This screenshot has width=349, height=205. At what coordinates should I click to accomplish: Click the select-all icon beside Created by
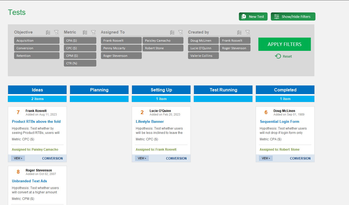click(239, 32)
